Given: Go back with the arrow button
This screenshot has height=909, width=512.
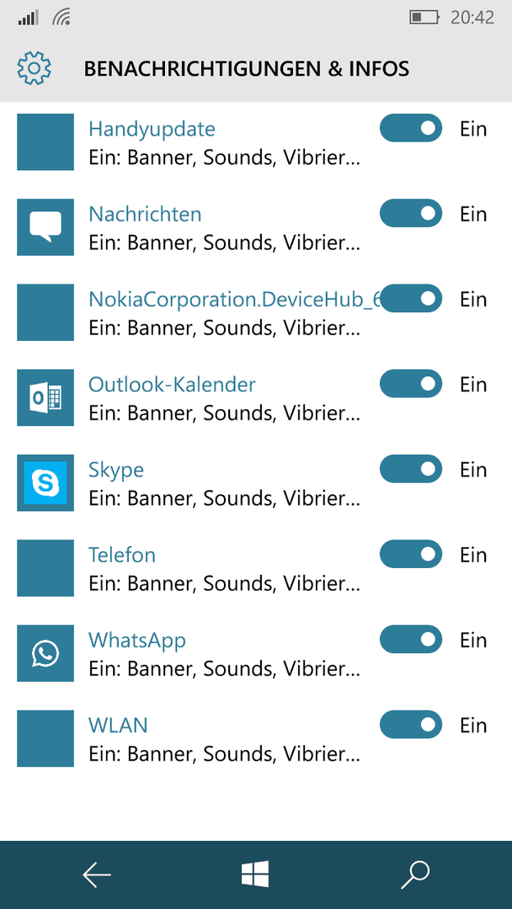Looking at the screenshot, I should [x=96, y=874].
